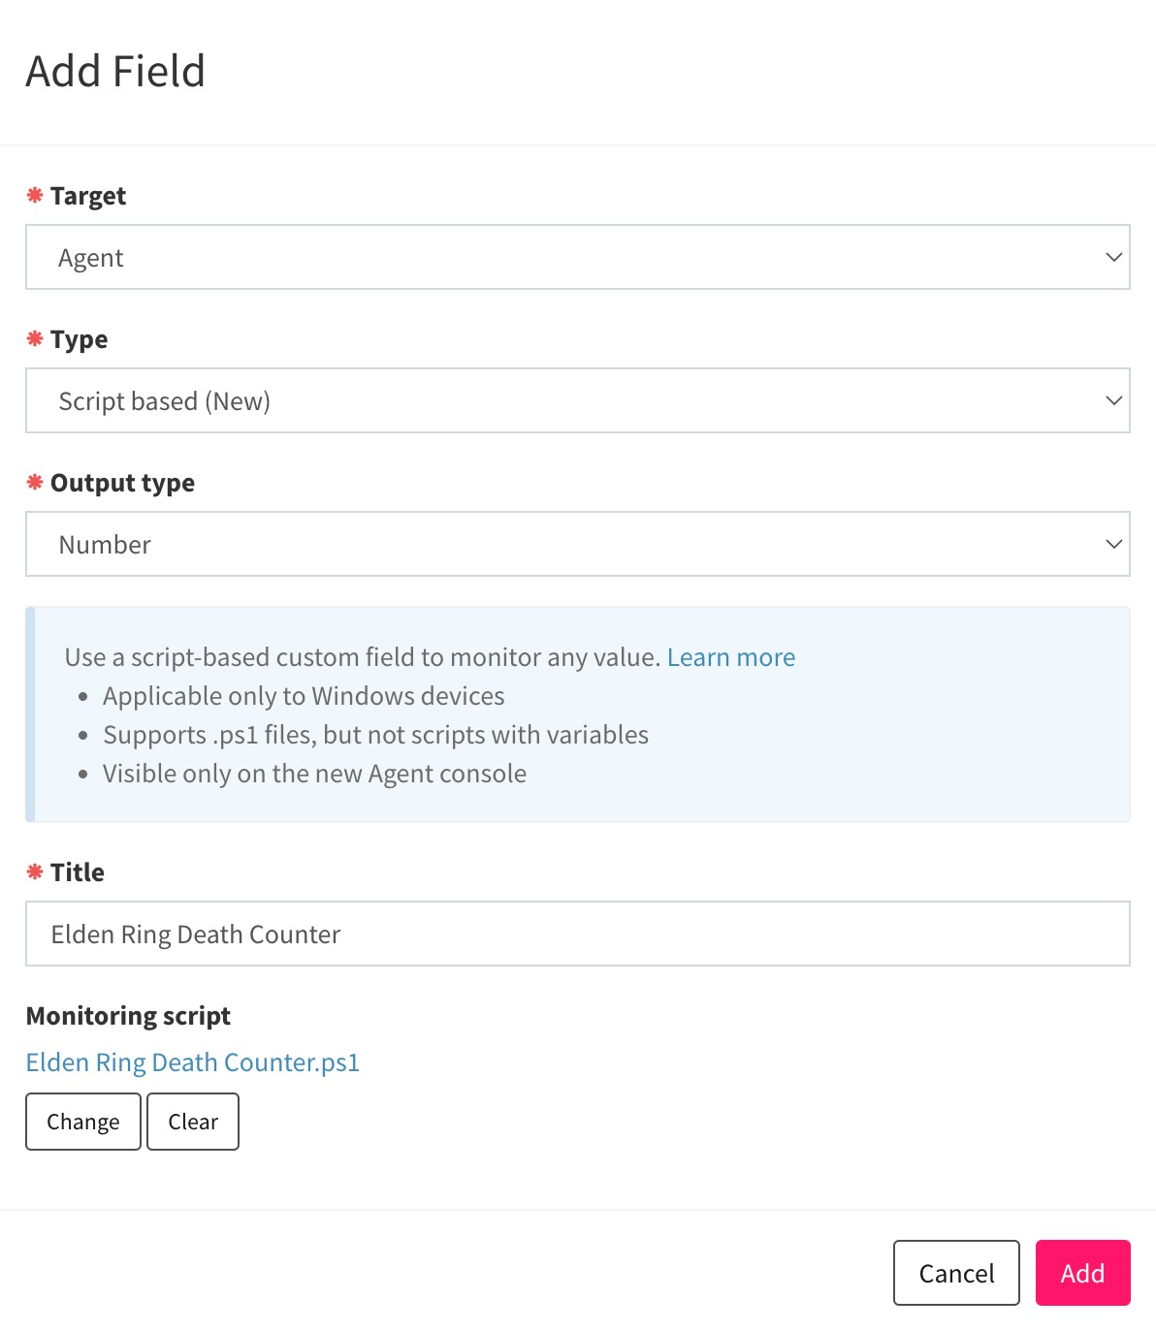1156x1330 pixels.
Task: Open the Output type dropdown
Action: 578,544
